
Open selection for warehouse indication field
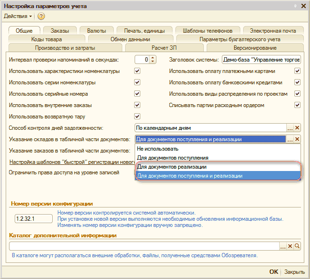tap(290, 139)
